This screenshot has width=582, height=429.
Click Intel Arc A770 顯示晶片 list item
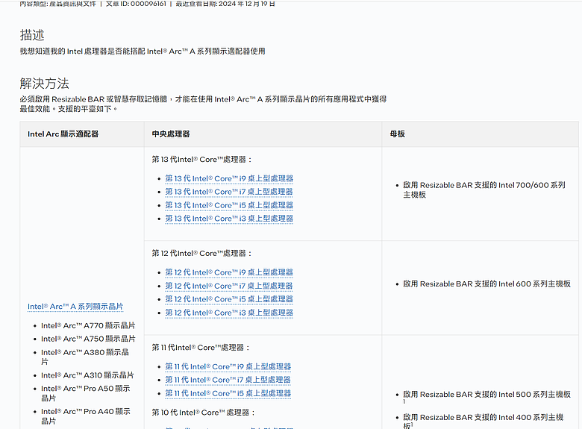coord(88,326)
